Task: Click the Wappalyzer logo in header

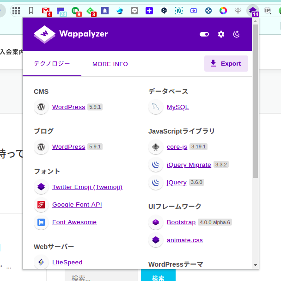Action: tap(71, 34)
